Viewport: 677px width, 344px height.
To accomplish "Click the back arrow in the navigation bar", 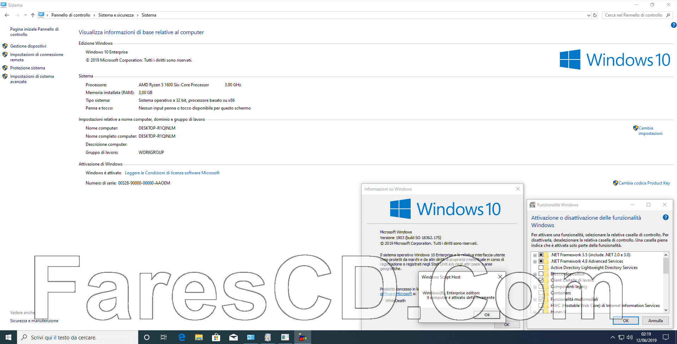I will pyautogui.click(x=7, y=15).
